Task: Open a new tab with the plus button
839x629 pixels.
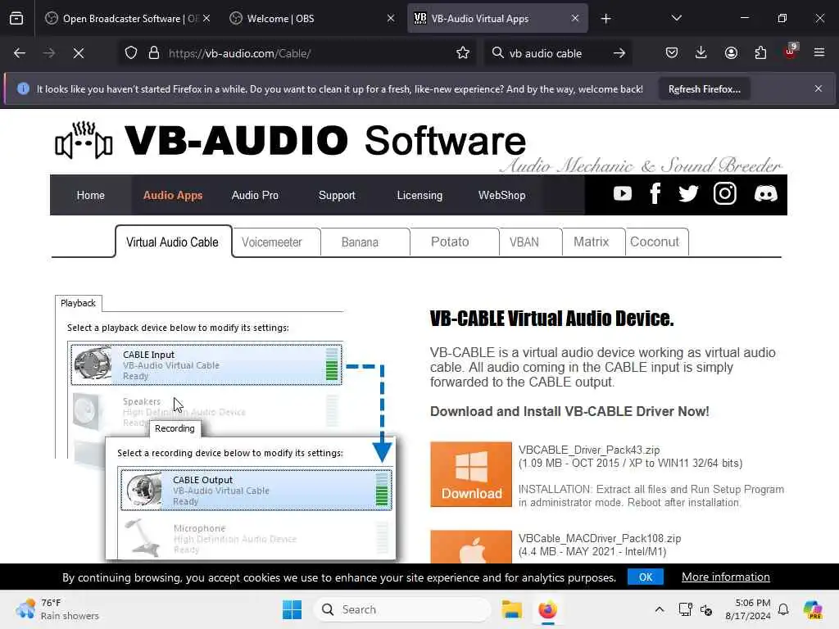Action: click(x=605, y=19)
